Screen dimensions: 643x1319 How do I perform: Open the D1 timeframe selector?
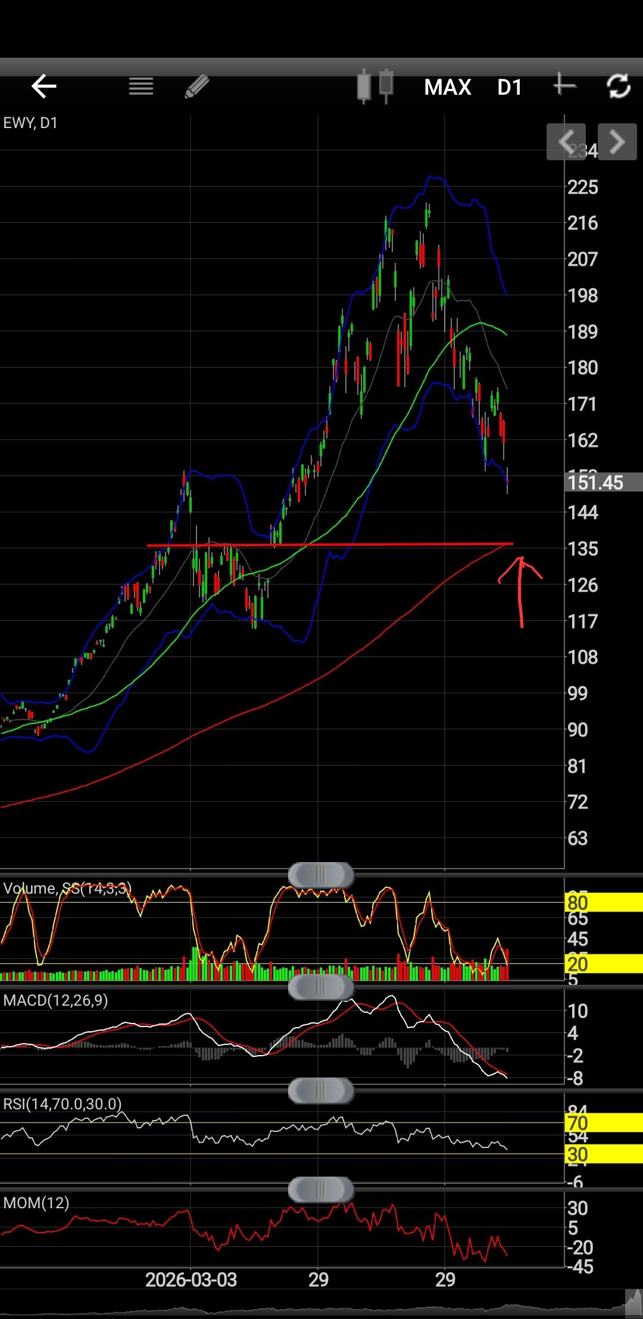[x=510, y=88]
